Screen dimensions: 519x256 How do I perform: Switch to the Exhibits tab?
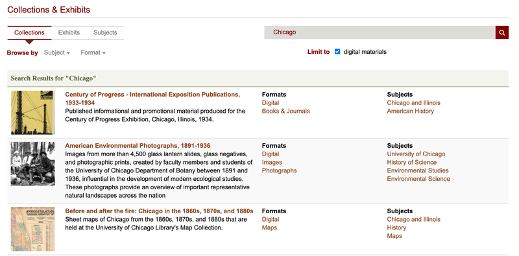click(69, 33)
